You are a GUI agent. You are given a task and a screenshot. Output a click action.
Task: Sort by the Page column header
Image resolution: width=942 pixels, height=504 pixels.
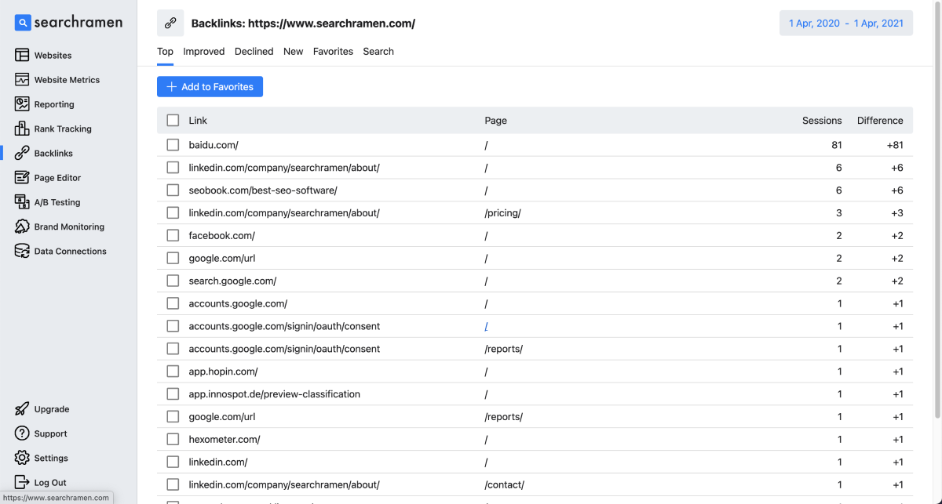pyautogui.click(x=496, y=121)
